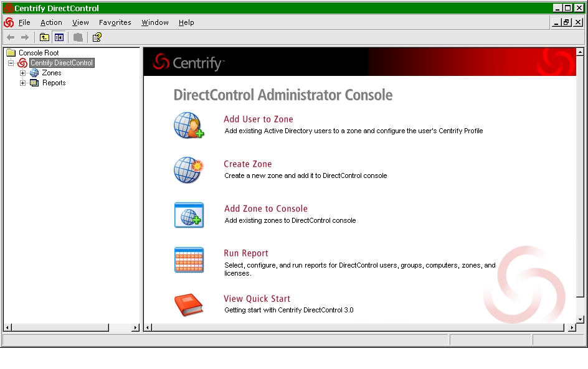
Task: Click the Run Report link
Action: [245, 253]
